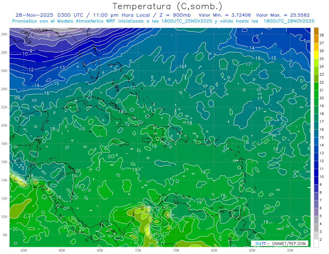The height and width of the screenshot is (254, 329).
Task: Click the "55W" longitude axis label
Action: (x=290, y=250)
